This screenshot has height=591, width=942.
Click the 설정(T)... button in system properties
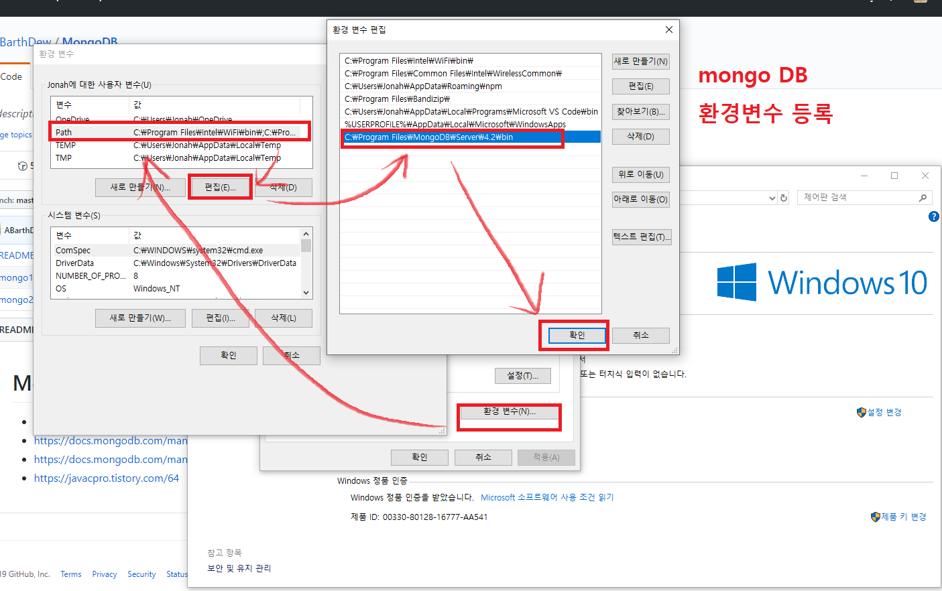coord(522,376)
